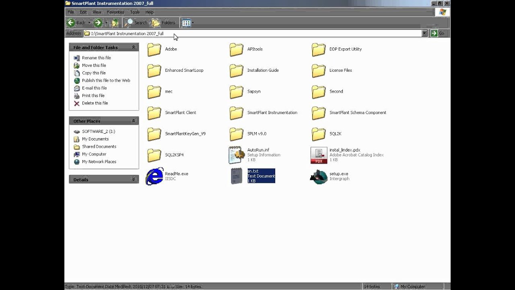Open SOFTWARE_2 (I:) drive link

pyautogui.click(x=98, y=131)
